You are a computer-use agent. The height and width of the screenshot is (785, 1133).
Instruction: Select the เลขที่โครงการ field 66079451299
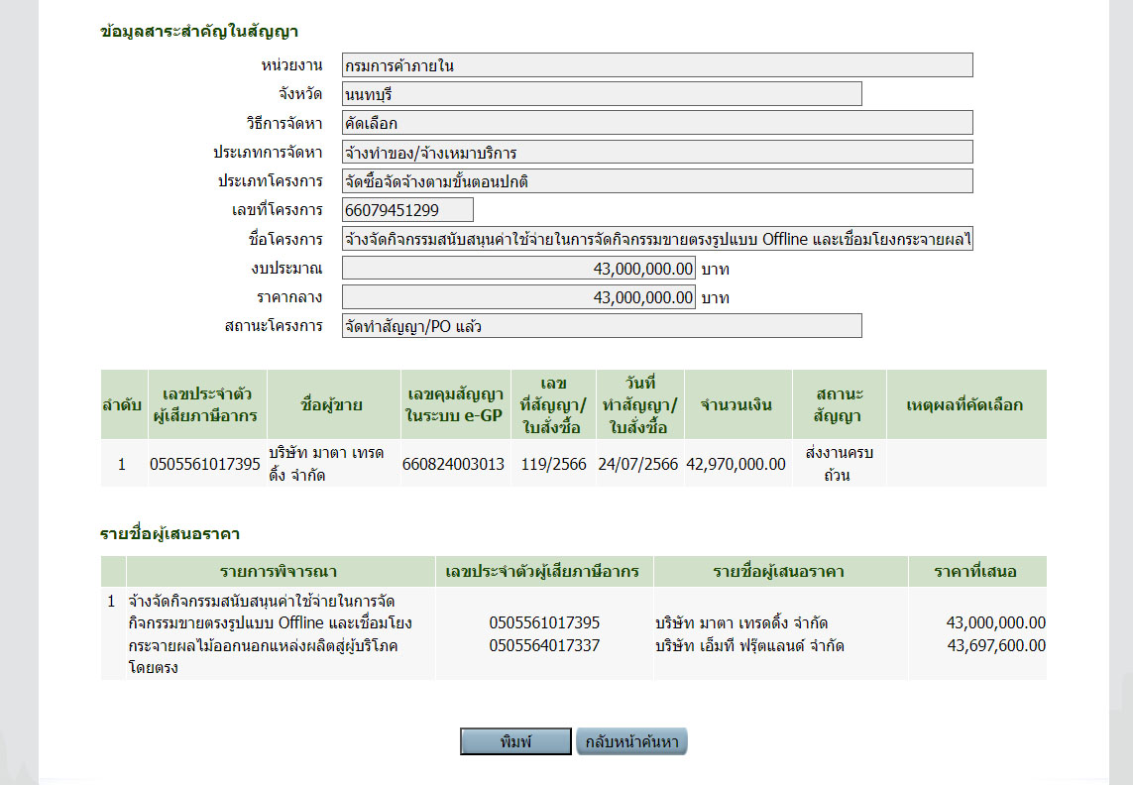(407, 210)
